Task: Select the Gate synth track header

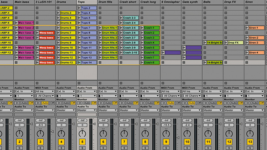Action: click(191, 2)
